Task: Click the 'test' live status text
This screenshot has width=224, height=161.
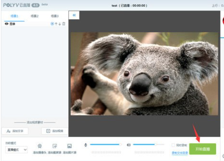Action: pos(129,6)
